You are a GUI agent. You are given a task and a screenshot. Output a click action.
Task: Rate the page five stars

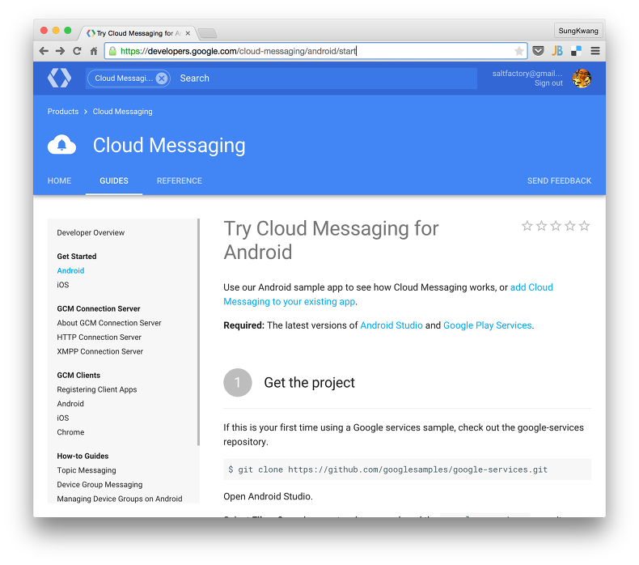(584, 226)
